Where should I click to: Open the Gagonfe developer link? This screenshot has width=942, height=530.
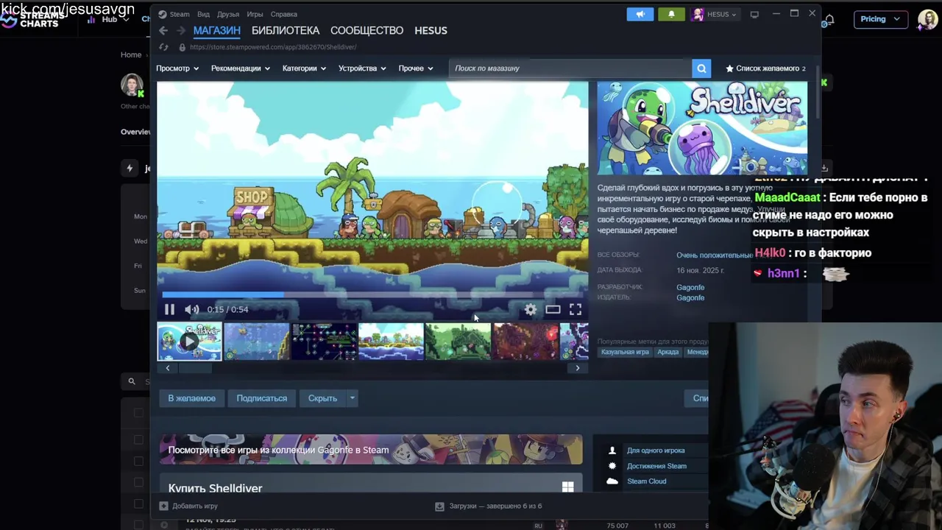coord(690,287)
